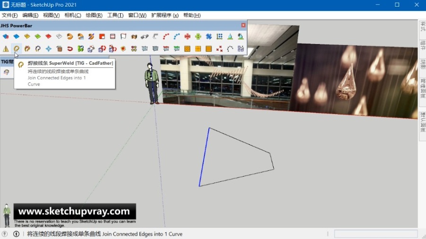
Task: Click the last blue dotted pattern icon, second row
Action: click(x=241, y=49)
